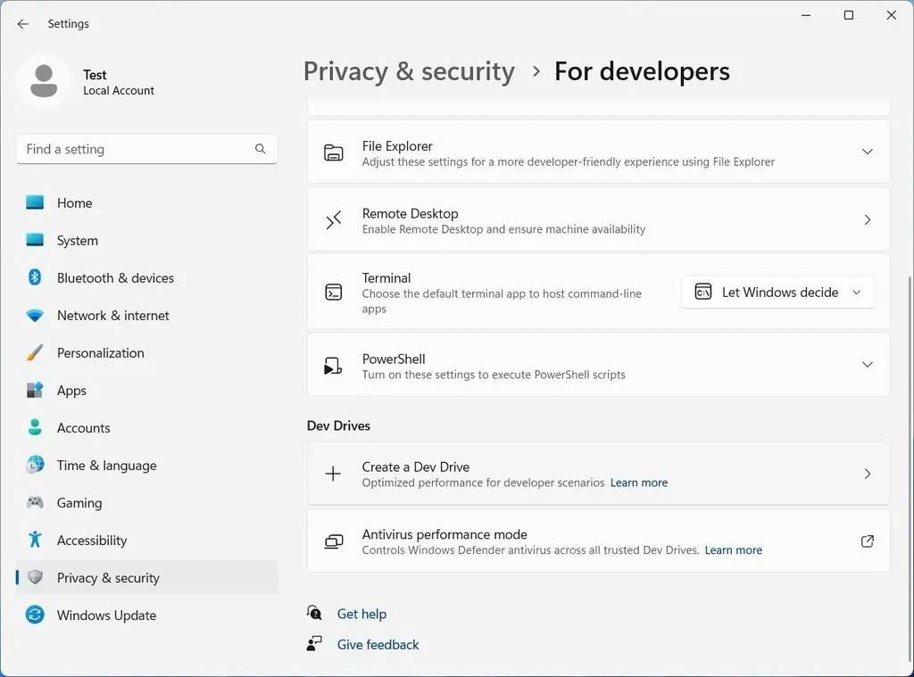The height and width of the screenshot is (677, 914).
Task: Select Privacy & security in the sidebar
Action: click(x=107, y=577)
